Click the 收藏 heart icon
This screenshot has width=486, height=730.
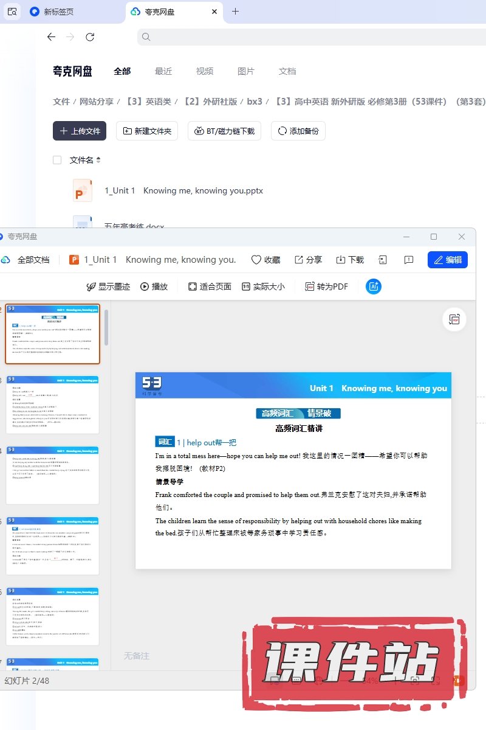(x=256, y=260)
